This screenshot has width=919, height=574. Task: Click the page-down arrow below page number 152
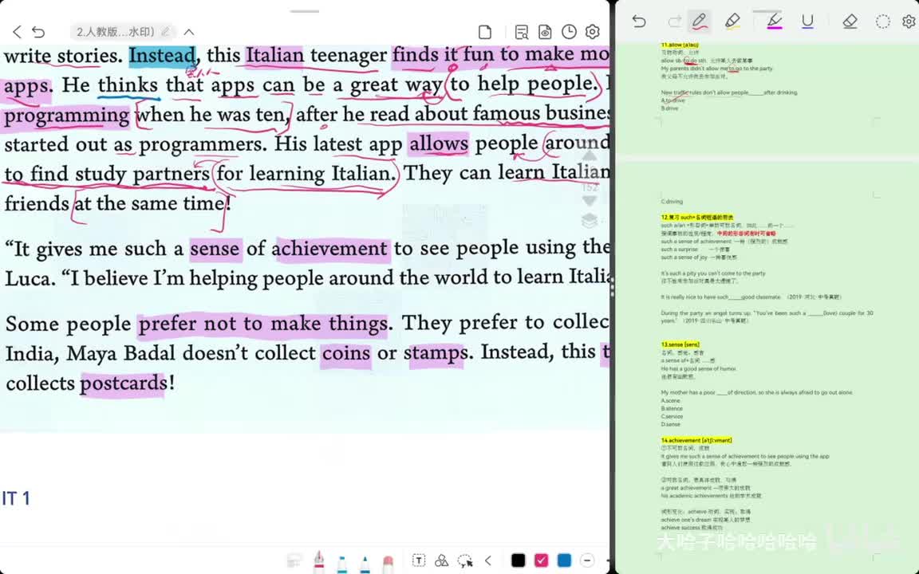coord(589,200)
